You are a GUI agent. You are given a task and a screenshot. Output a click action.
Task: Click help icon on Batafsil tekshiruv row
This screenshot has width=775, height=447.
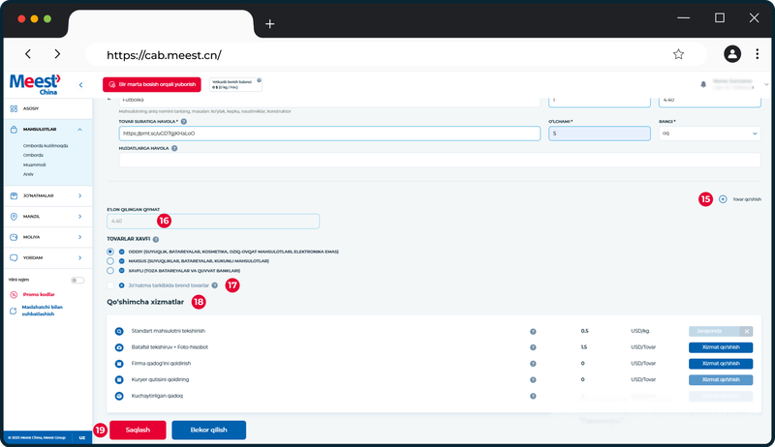(x=533, y=347)
